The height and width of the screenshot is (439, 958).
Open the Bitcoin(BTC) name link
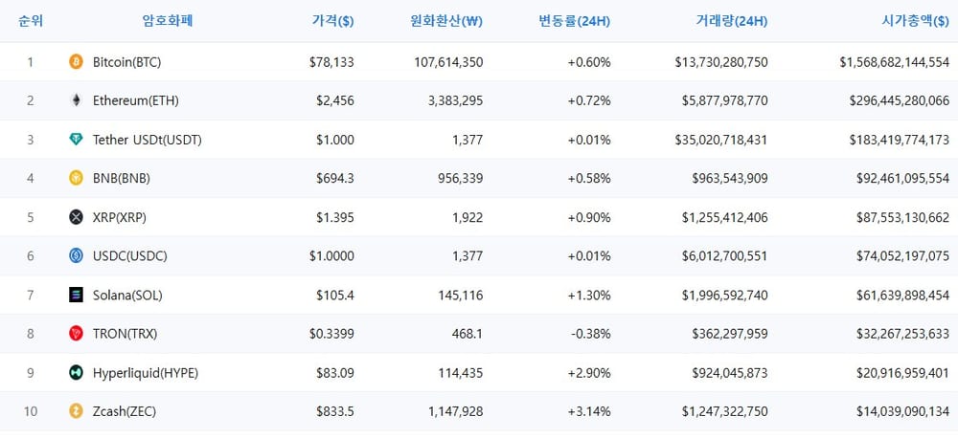[127, 62]
